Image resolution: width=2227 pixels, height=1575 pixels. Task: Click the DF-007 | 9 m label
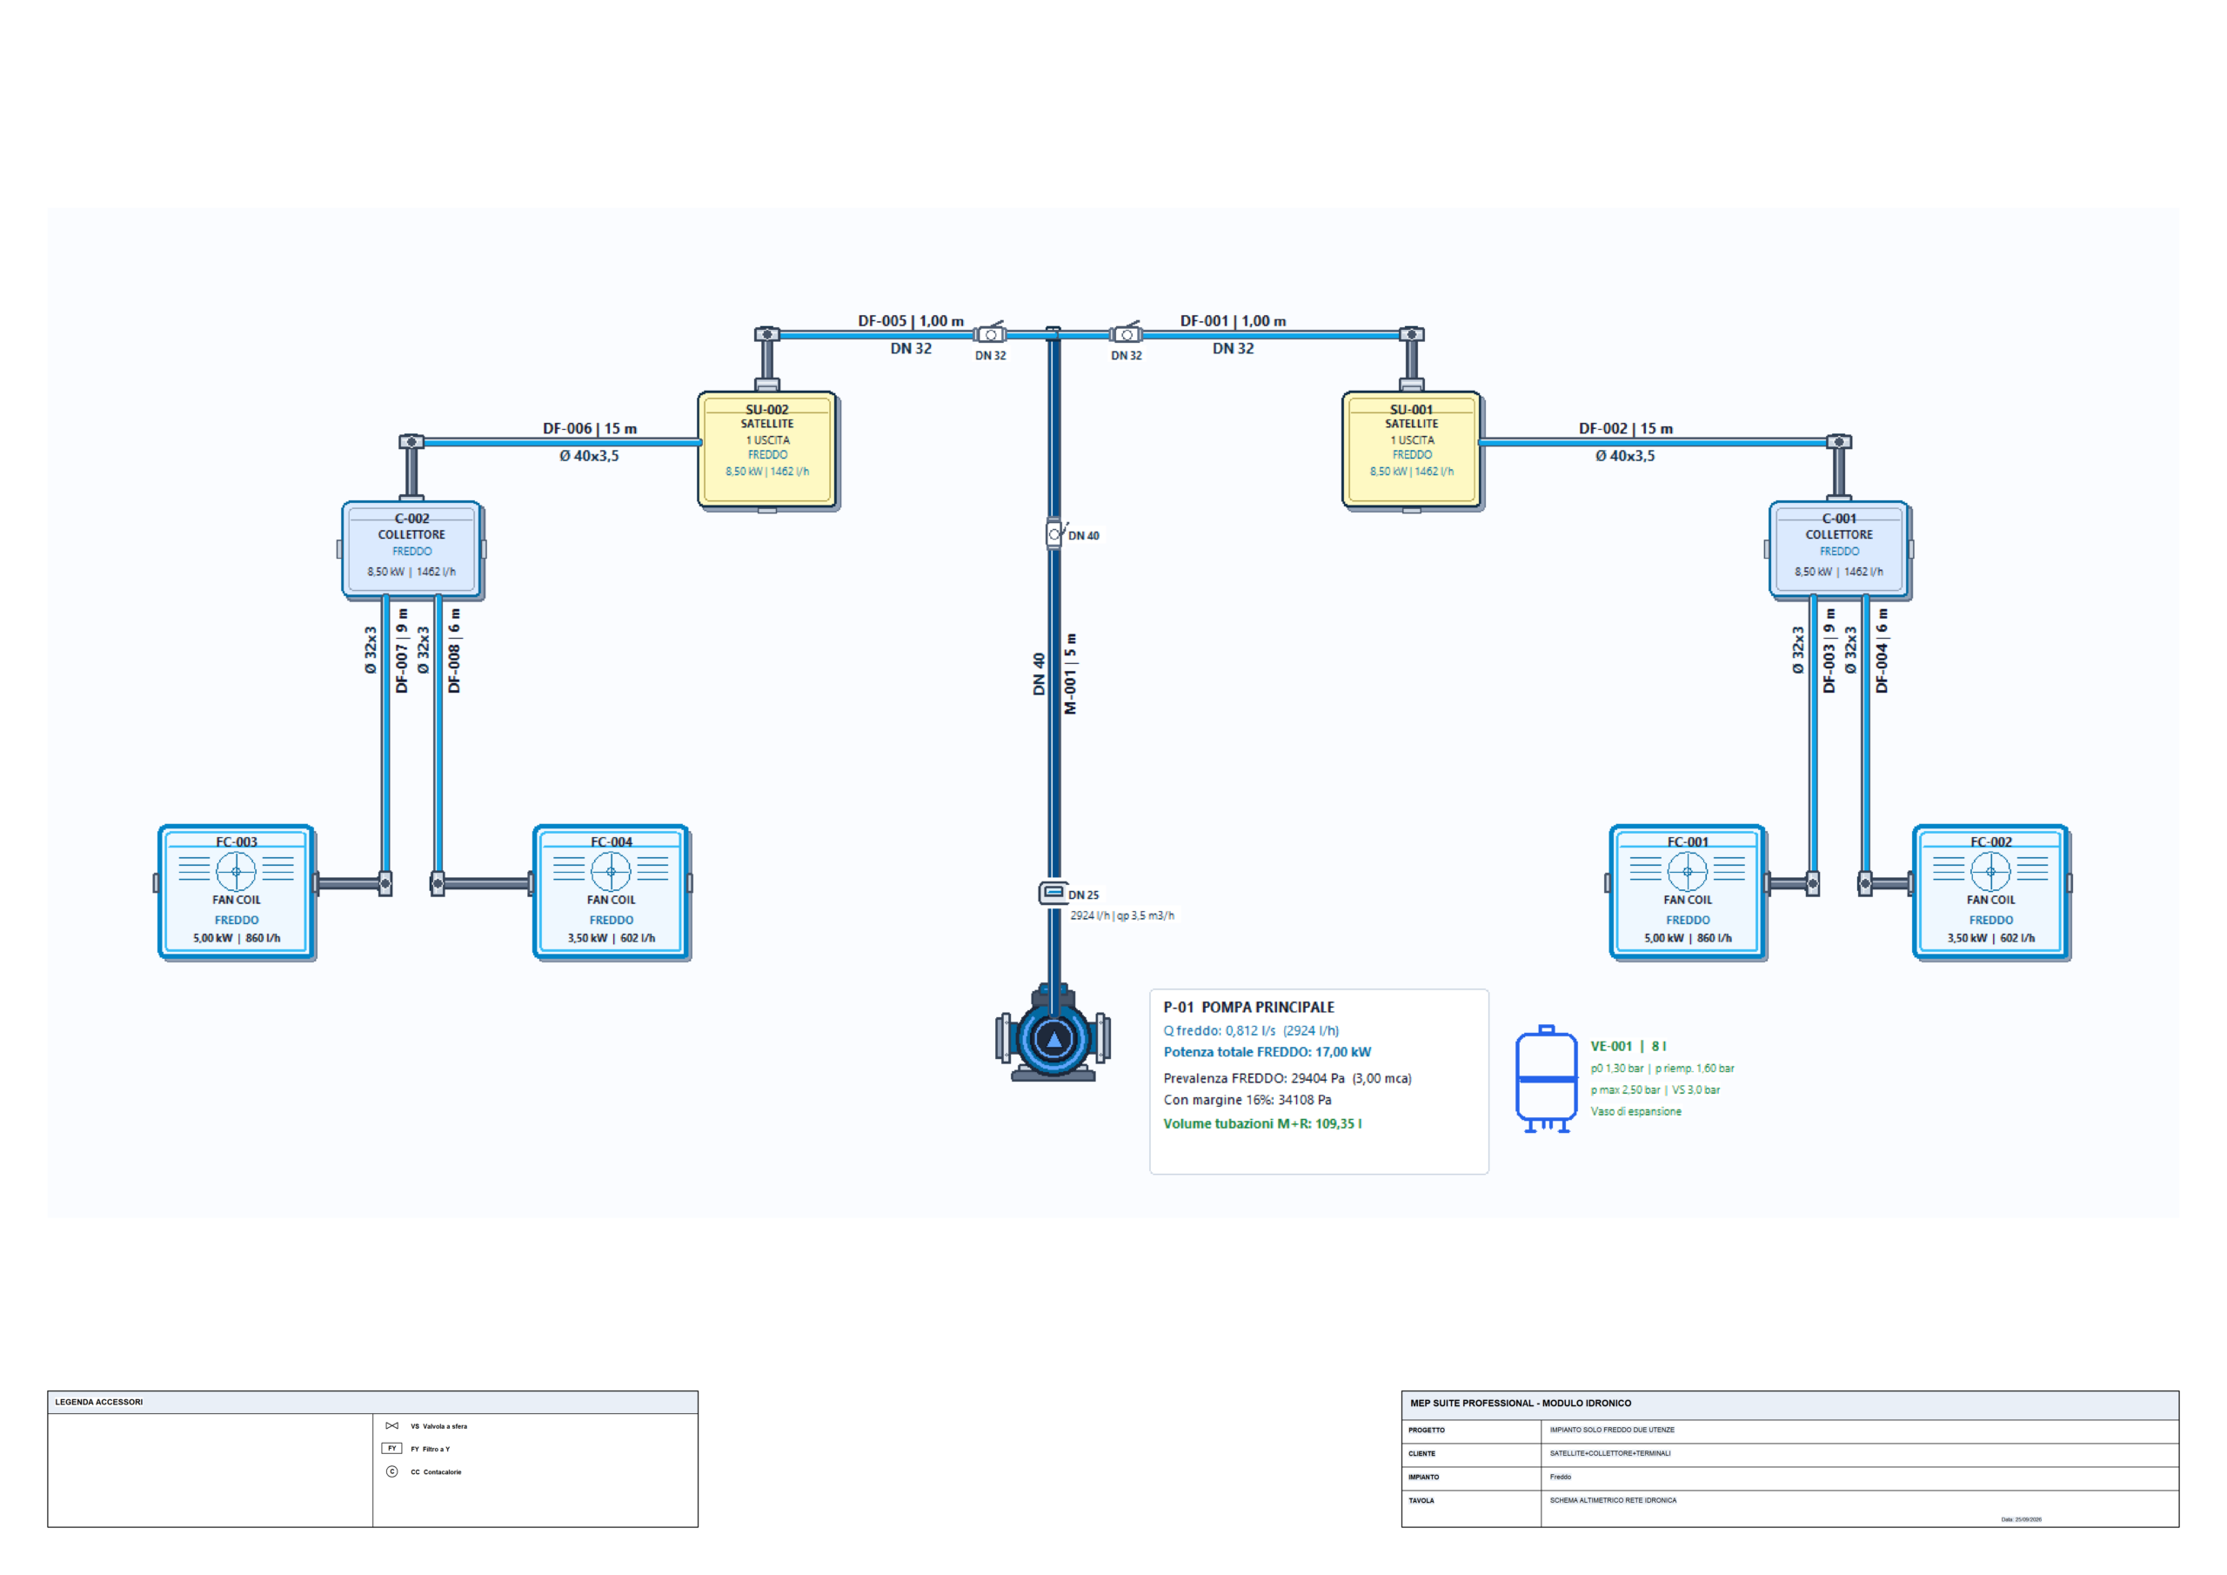[403, 651]
